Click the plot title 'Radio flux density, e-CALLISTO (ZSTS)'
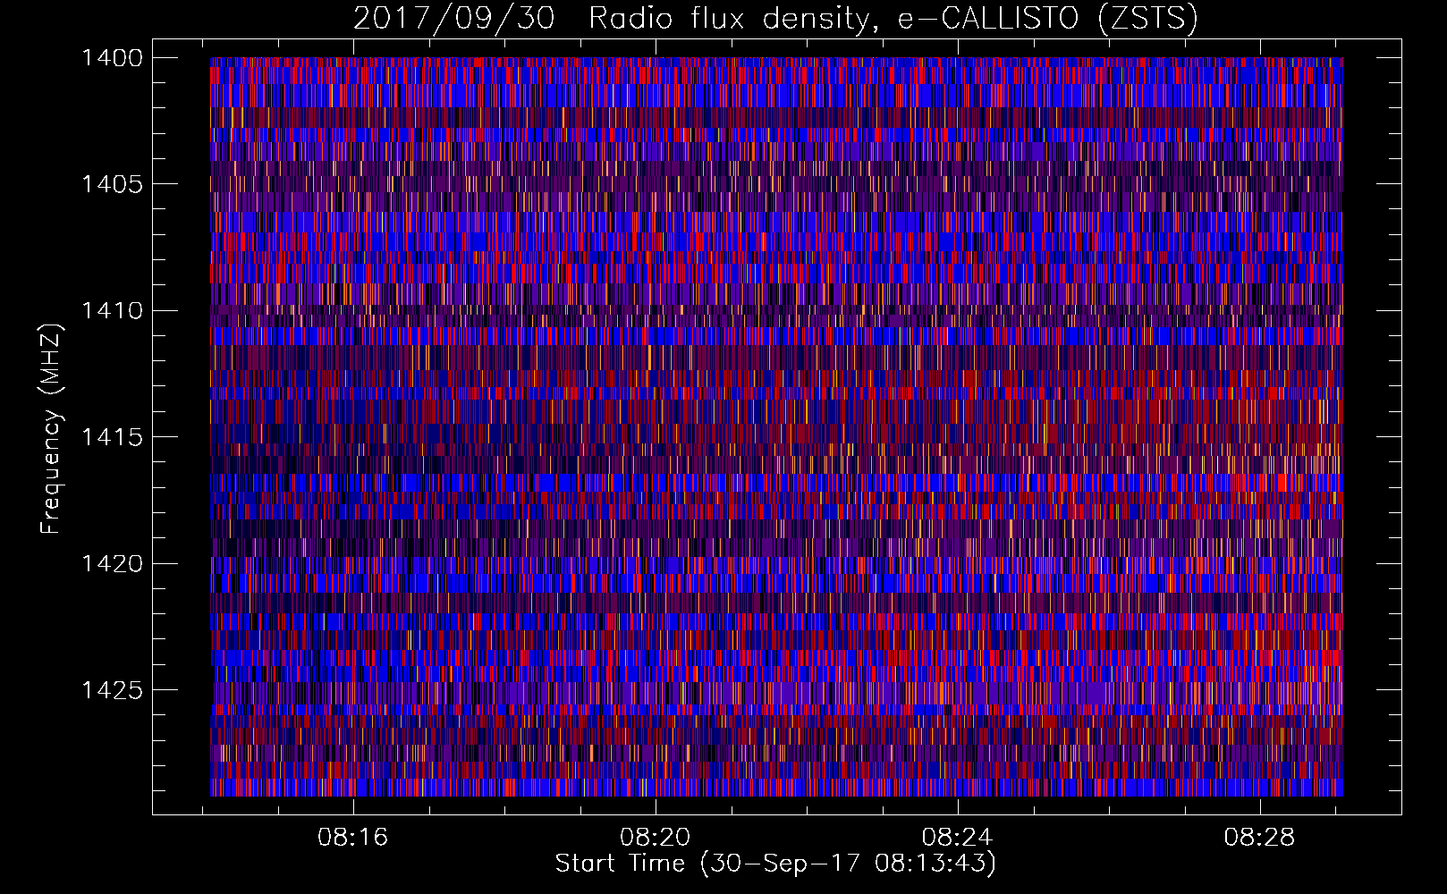The height and width of the screenshot is (894, 1447). tap(893, 19)
